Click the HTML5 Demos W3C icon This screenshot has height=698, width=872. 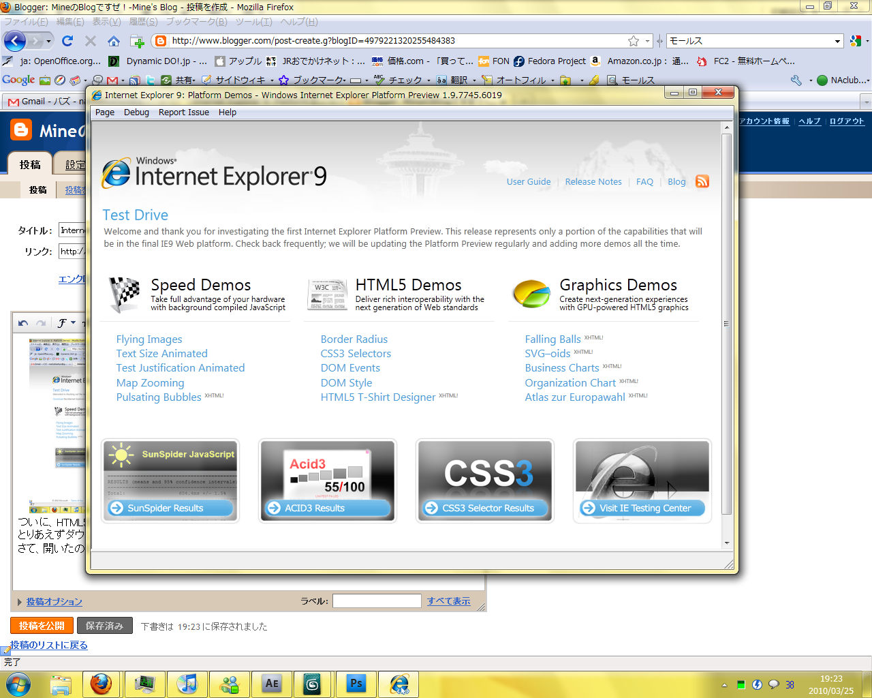[x=328, y=294]
